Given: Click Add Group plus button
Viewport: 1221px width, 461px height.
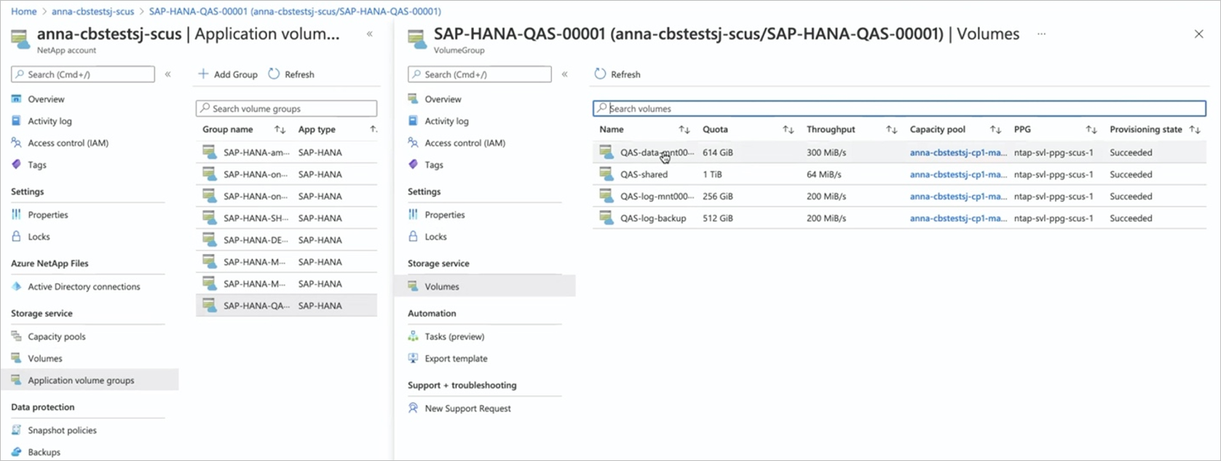Looking at the screenshot, I should click(228, 74).
